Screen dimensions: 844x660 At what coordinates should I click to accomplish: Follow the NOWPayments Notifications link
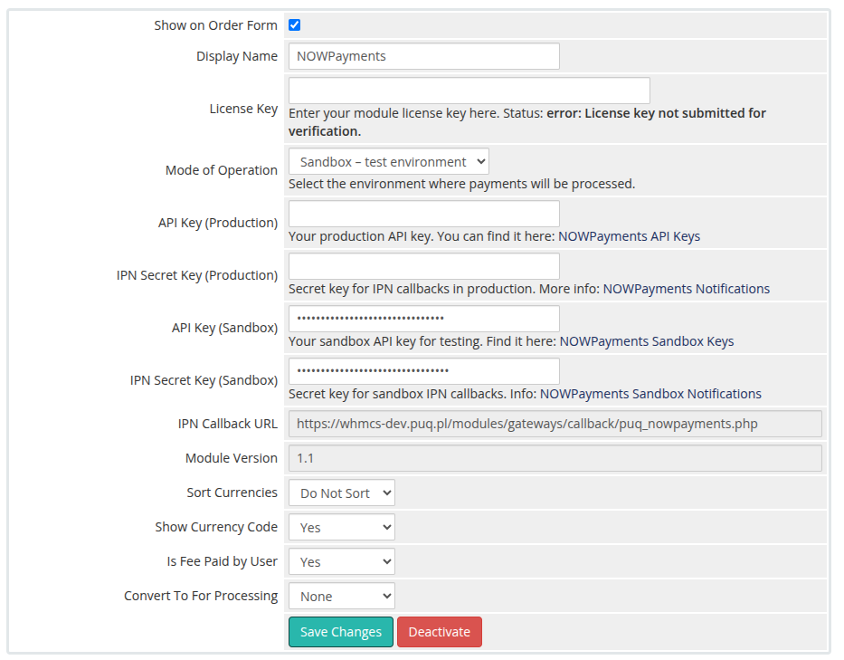pyautogui.click(x=686, y=289)
